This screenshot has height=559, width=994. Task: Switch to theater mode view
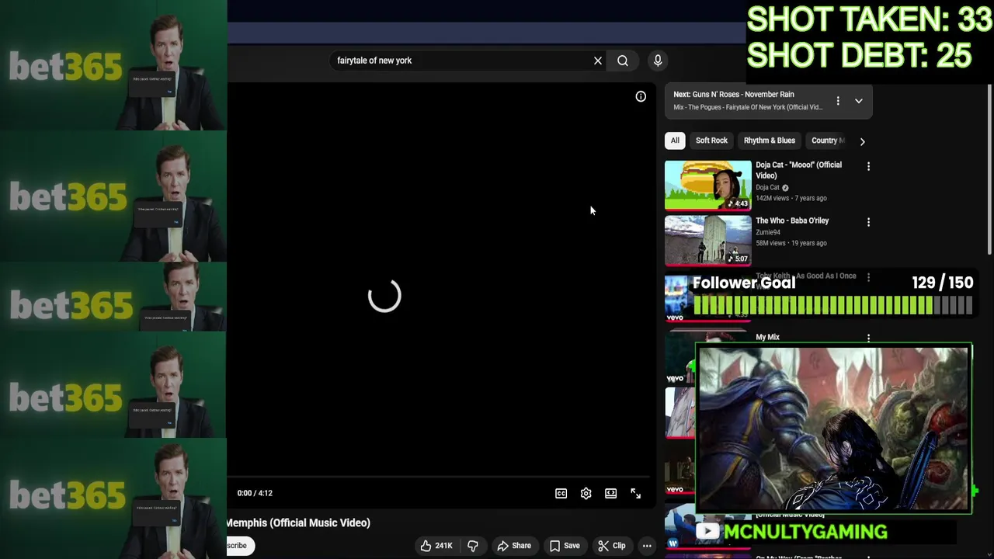(611, 493)
